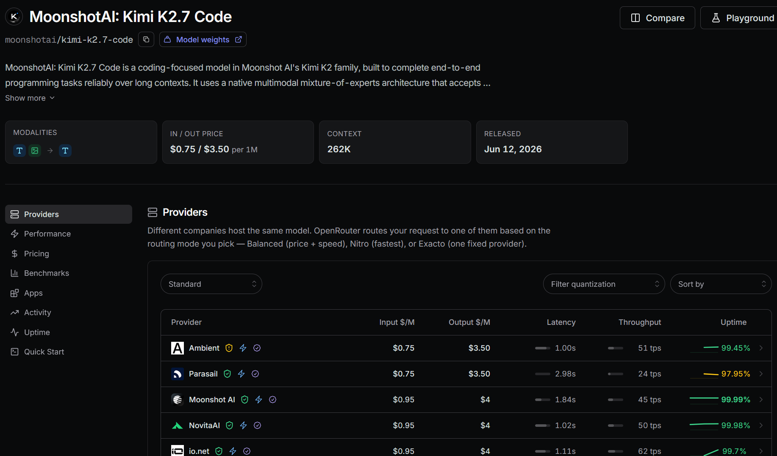This screenshot has height=456, width=777.
Task: Click the Ambient provider logo
Action: [178, 348]
